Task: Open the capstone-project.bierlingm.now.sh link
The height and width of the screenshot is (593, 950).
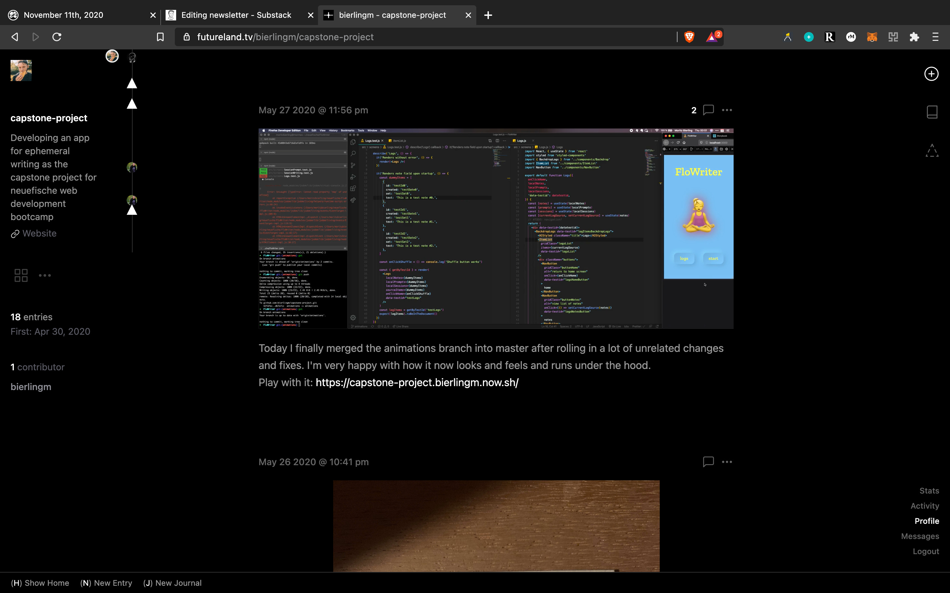Action: 417,382
